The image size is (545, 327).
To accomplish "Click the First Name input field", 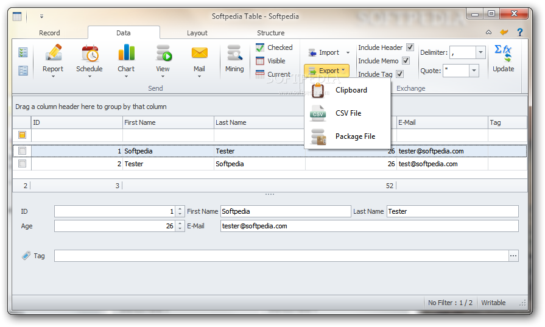I will click(286, 211).
